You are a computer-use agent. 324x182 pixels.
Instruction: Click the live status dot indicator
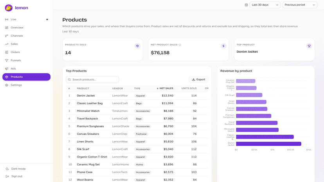click(x=47, y=20)
